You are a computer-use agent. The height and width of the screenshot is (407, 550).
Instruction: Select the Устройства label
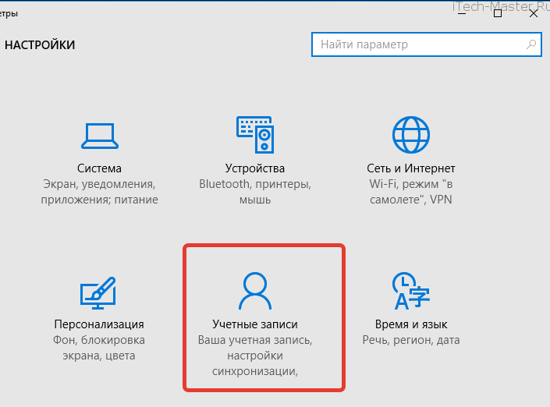coord(254,168)
